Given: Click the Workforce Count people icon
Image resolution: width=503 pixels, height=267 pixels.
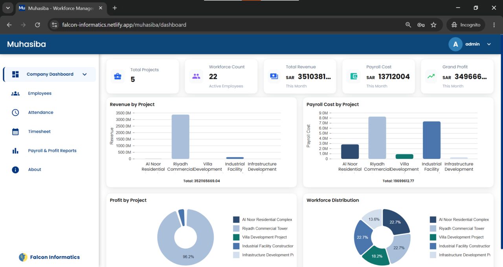Looking at the screenshot, I should (196, 76).
